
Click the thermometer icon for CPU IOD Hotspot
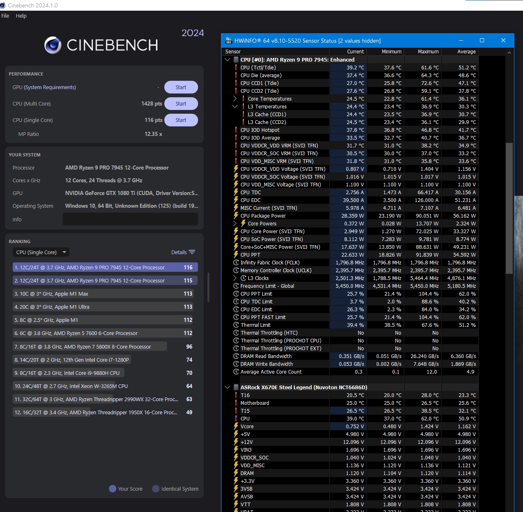click(236, 130)
